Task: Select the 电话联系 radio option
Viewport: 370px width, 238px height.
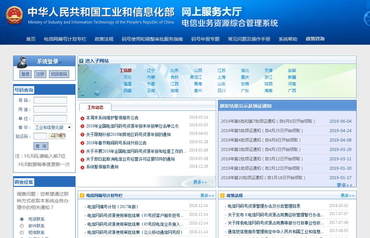Action: click(x=22, y=219)
